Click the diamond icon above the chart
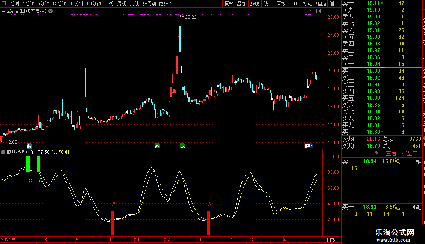 (311, 11)
